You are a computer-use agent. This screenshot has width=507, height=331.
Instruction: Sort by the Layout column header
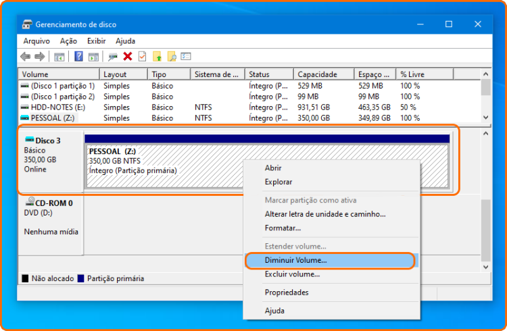pos(124,74)
